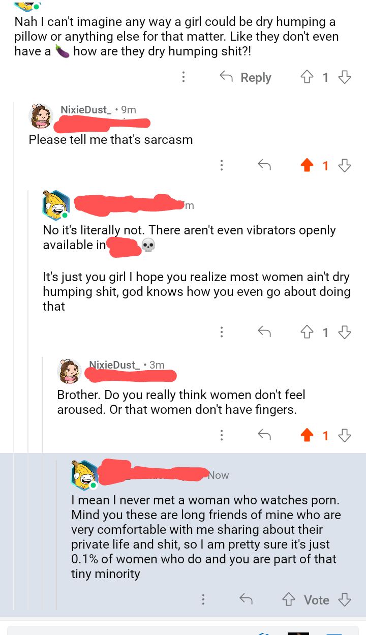366x635 pixels.
Task: Upvote the newest "0.1% of women" comment
Action: click(289, 600)
